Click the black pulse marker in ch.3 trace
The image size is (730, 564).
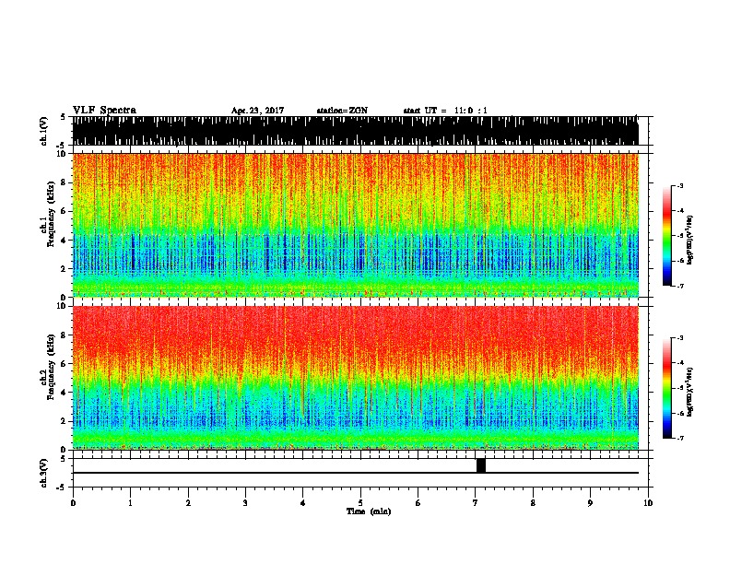[481, 465]
